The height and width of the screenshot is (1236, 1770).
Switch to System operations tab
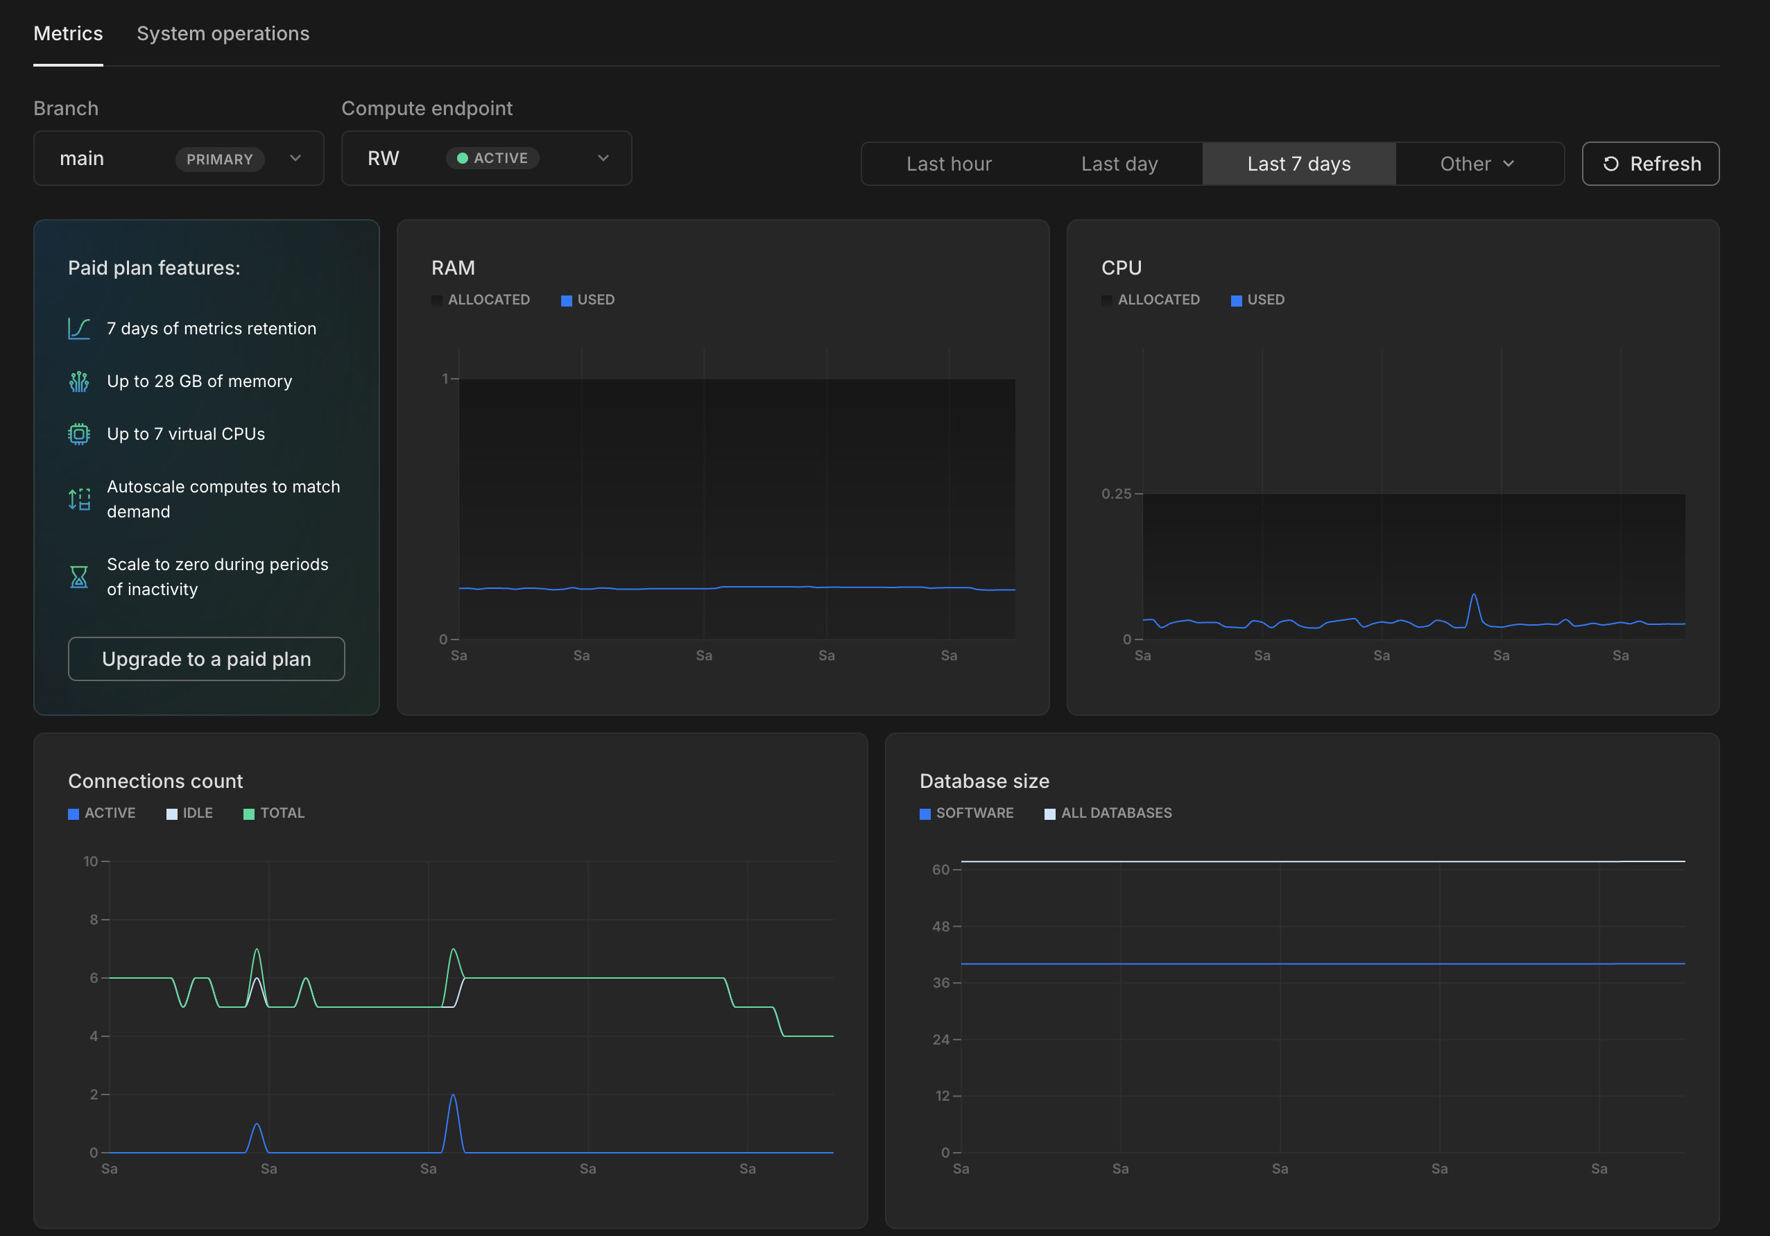pos(223,33)
